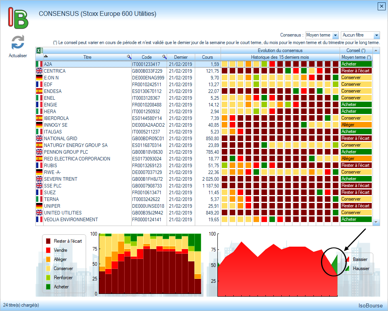Click the Alléger advice for INNOGY SE
The image size is (388, 311).
pyautogui.click(x=356, y=125)
